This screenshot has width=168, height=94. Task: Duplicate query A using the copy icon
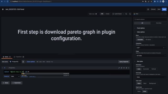pos(122,68)
